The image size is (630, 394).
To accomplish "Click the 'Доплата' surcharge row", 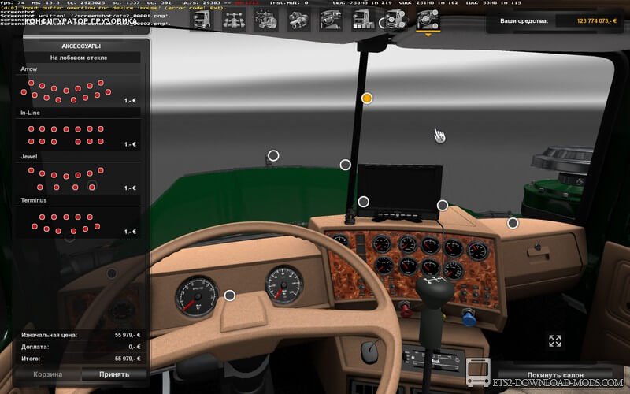I will pos(81,347).
